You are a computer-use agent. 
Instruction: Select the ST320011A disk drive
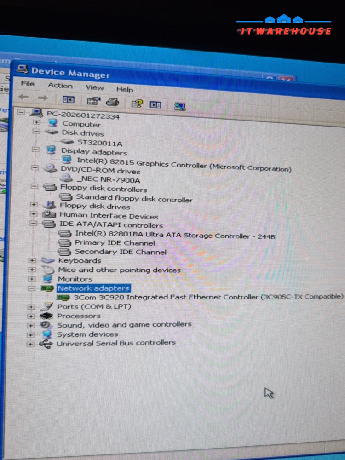point(99,143)
